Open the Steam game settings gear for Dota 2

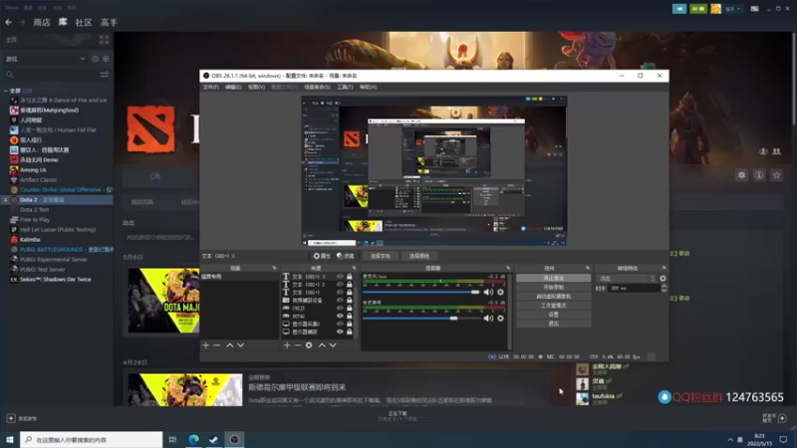(741, 175)
